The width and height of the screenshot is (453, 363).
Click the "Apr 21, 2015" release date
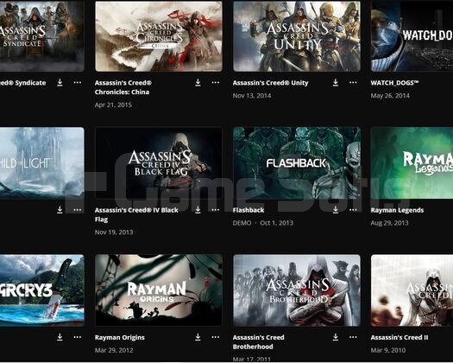click(x=114, y=105)
